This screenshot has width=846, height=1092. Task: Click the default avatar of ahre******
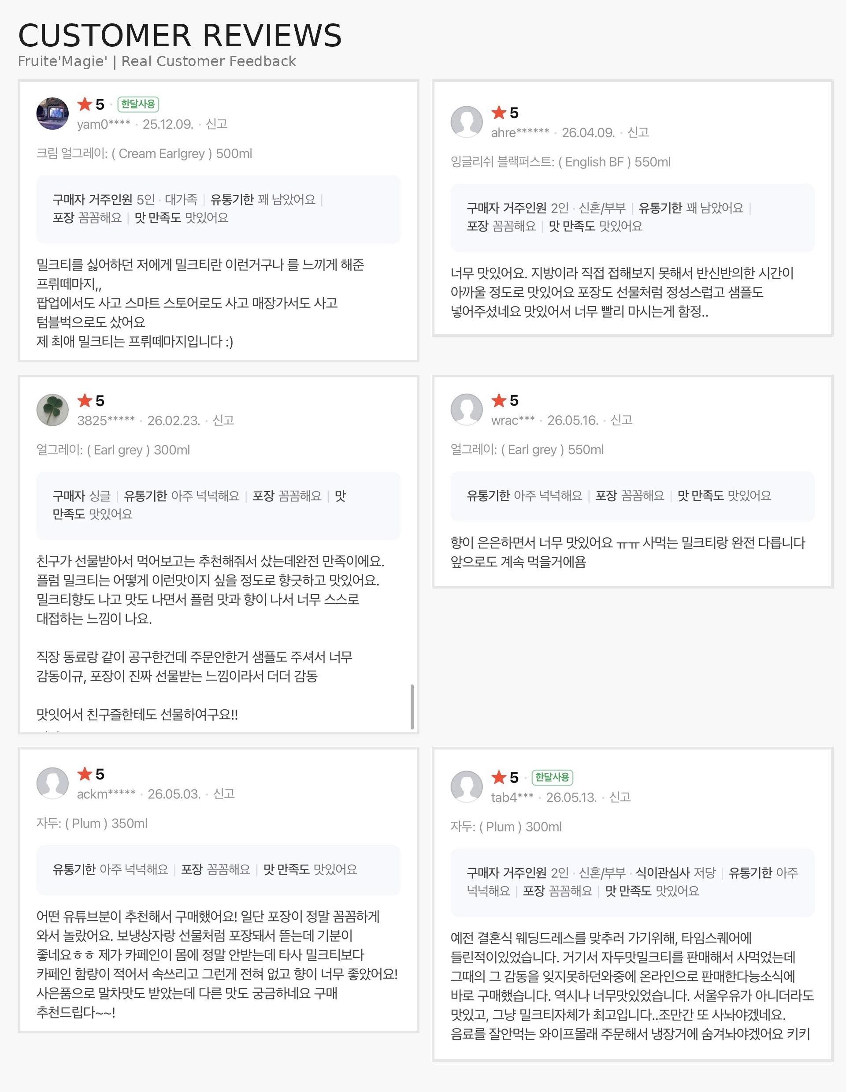(x=467, y=122)
